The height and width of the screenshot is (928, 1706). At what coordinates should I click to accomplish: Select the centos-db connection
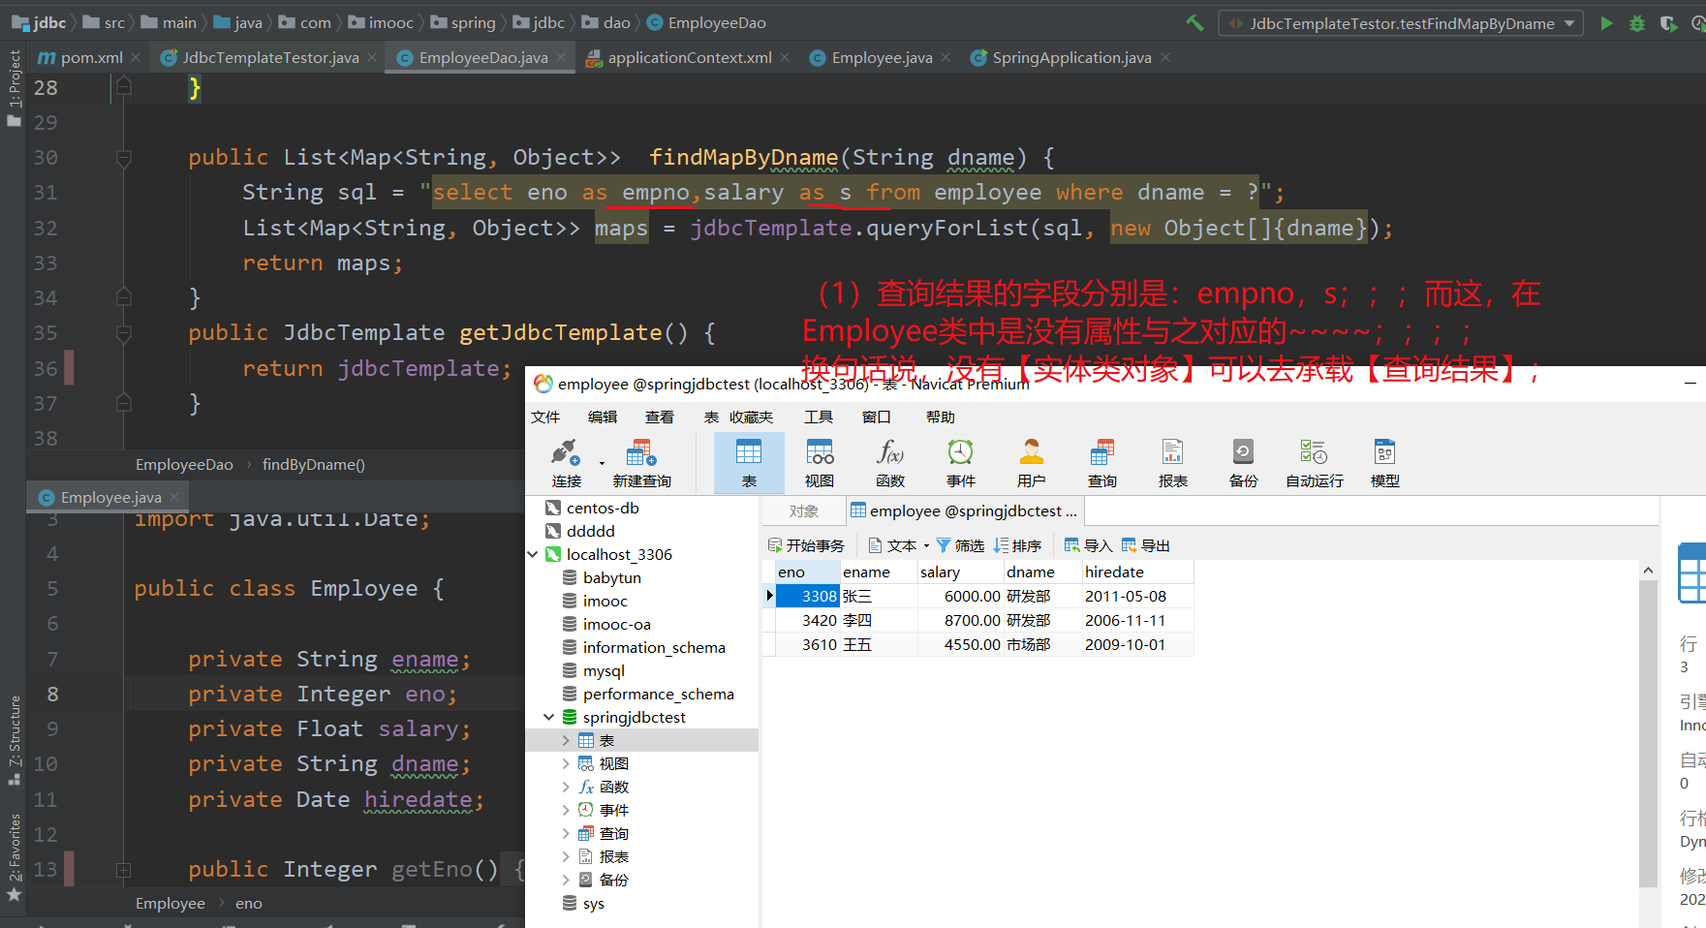(602, 508)
